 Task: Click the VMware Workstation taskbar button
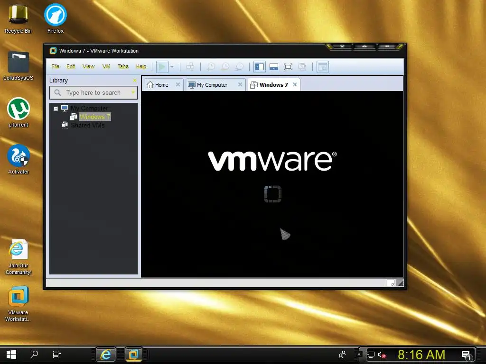[x=134, y=355]
